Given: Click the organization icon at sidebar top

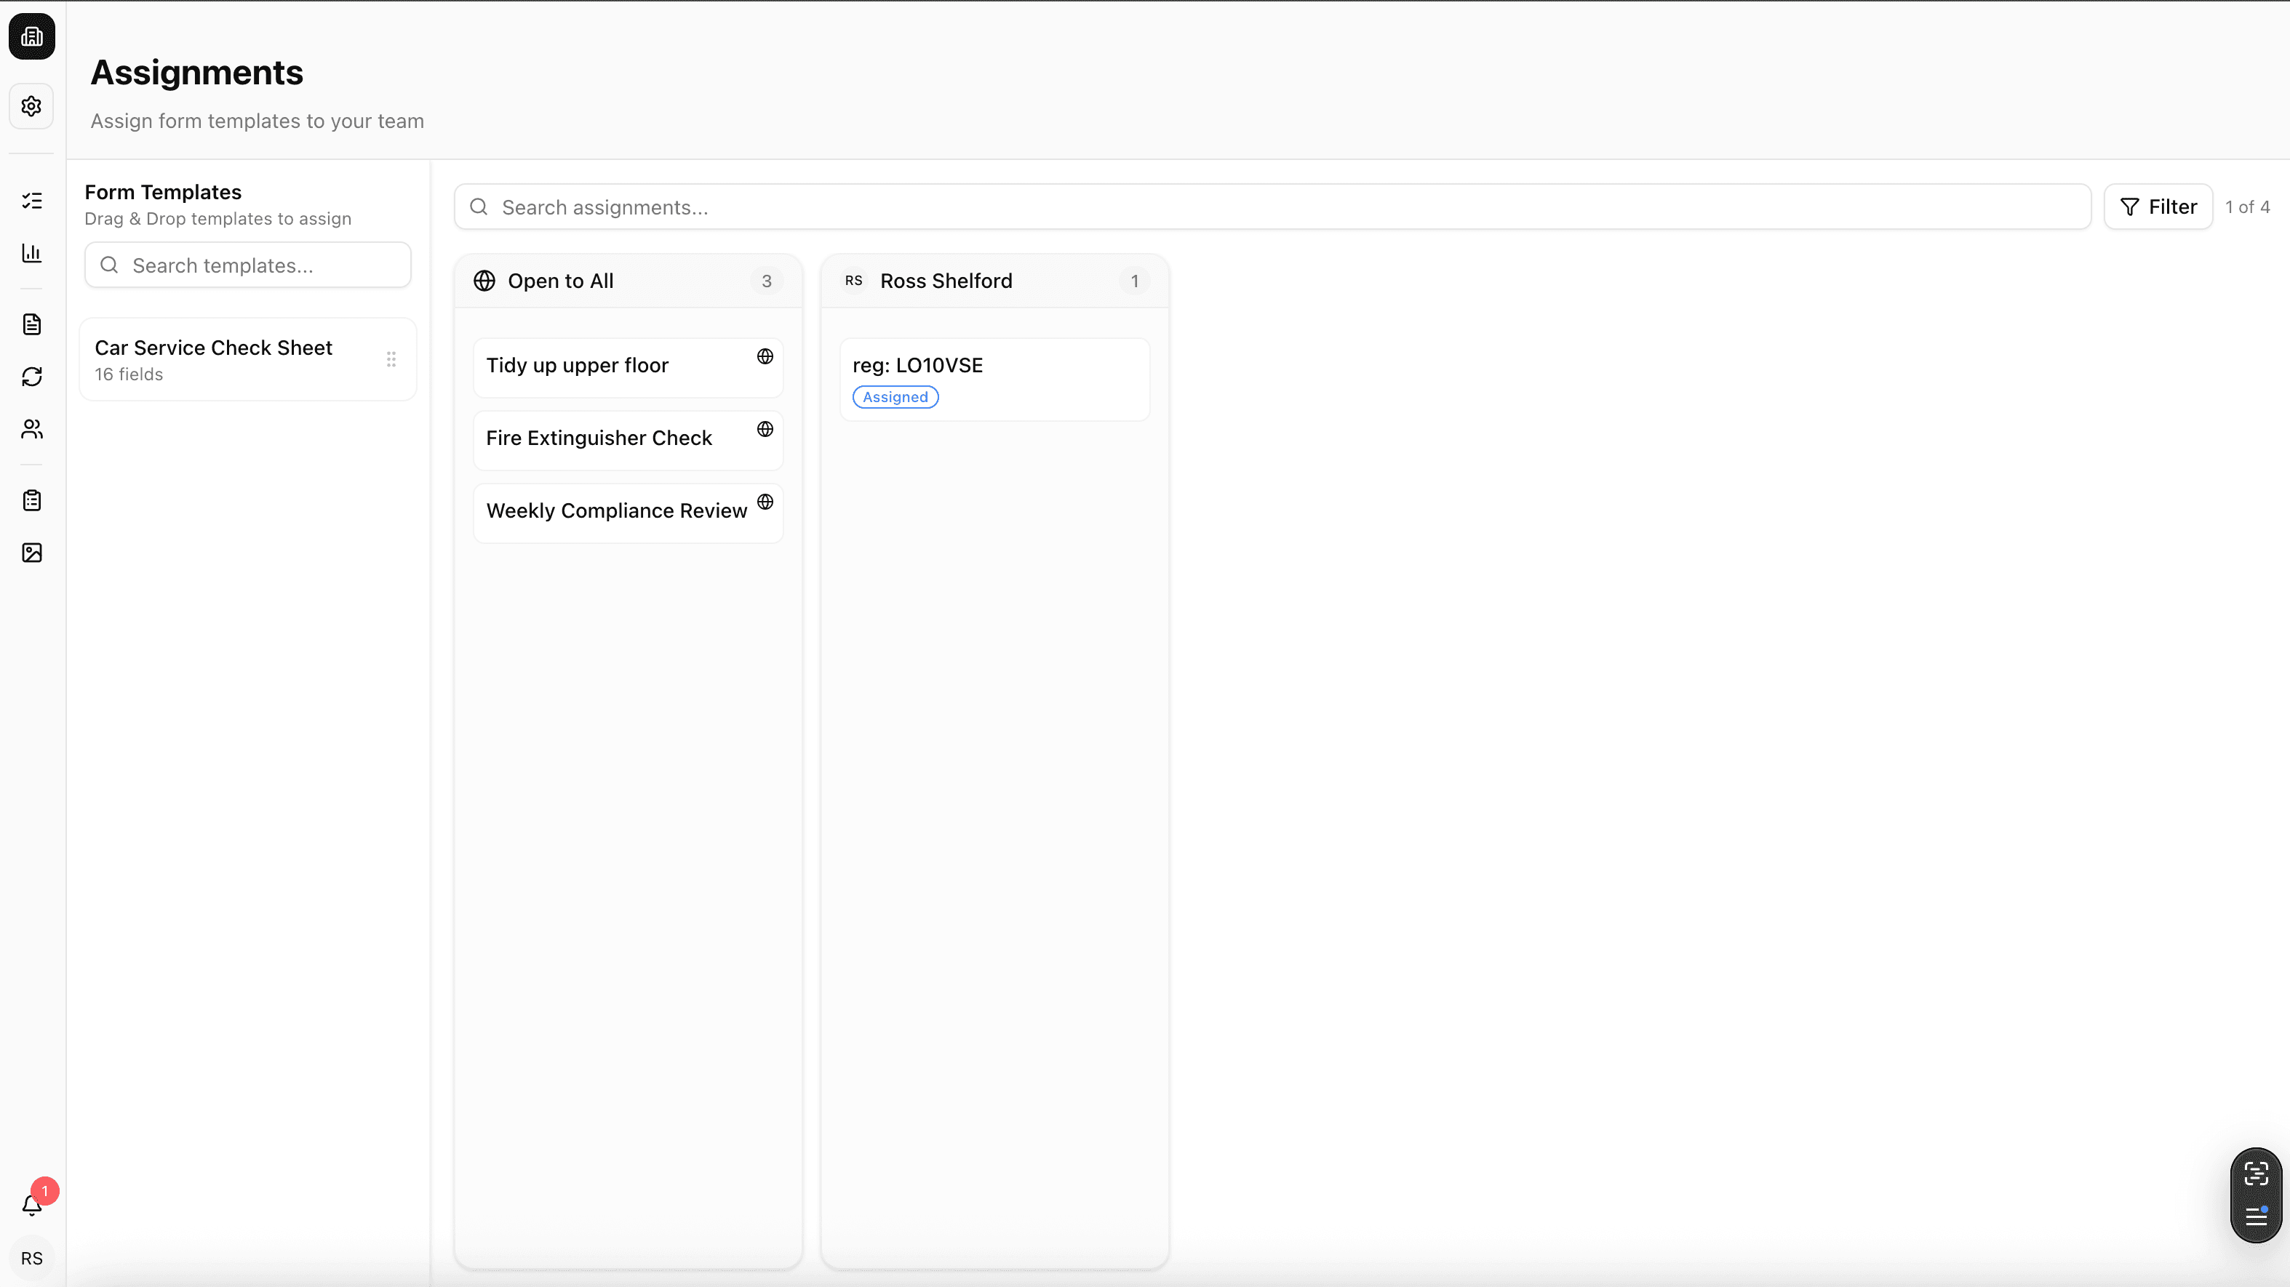Looking at the screenshot, I should point(32,36).
